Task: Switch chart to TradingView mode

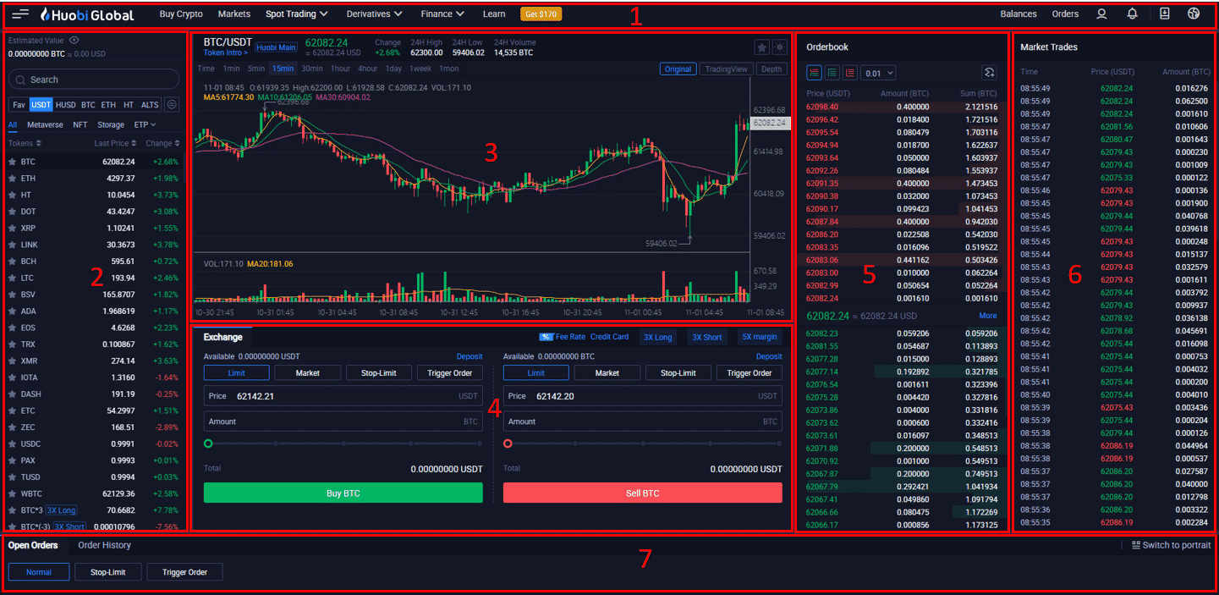Action: pos(726,69)
